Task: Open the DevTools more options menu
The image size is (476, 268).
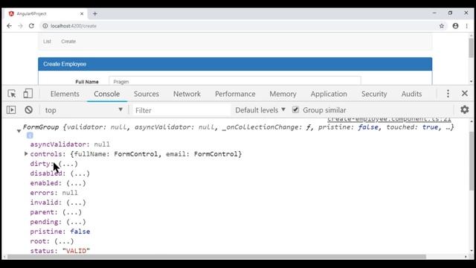Action: pos(448,94)
